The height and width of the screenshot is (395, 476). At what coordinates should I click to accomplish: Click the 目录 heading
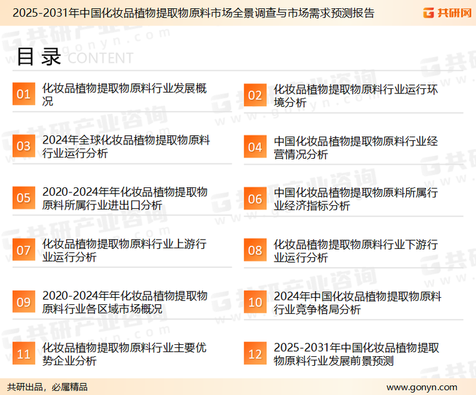pos(39,57)
